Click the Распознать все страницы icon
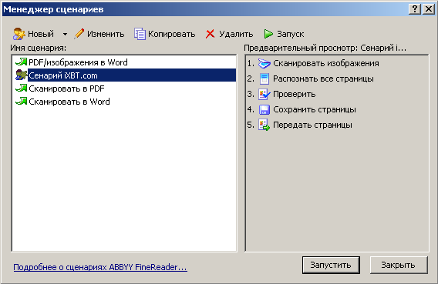Image resolution: width=438 pixels, height=284 pixels. click(x=264, y=79)
